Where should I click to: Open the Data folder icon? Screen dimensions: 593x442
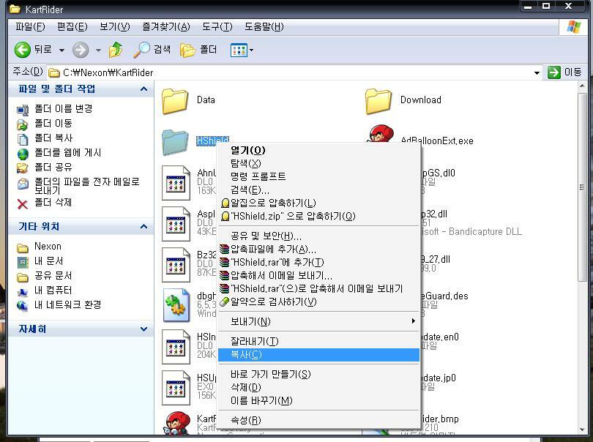point(175,101)
